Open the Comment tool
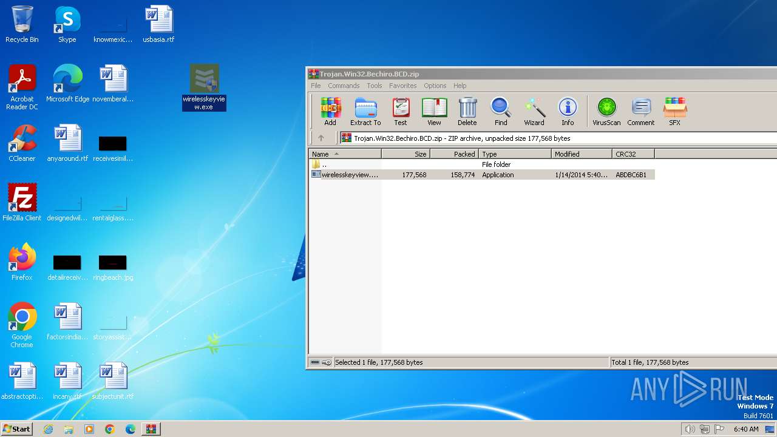 [640, 112]
